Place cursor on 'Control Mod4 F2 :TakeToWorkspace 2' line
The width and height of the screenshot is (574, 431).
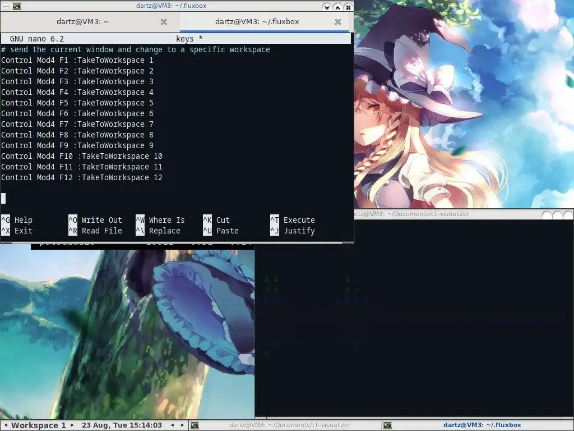[x=77, y=71]
